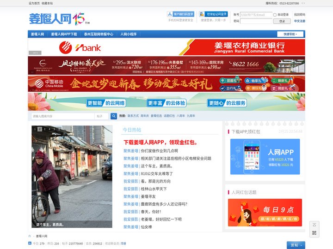333x249 pixels.
Task: Open red headline 下载姜堰人网APP，领现金红包
Action: click(x=160, y=142)
